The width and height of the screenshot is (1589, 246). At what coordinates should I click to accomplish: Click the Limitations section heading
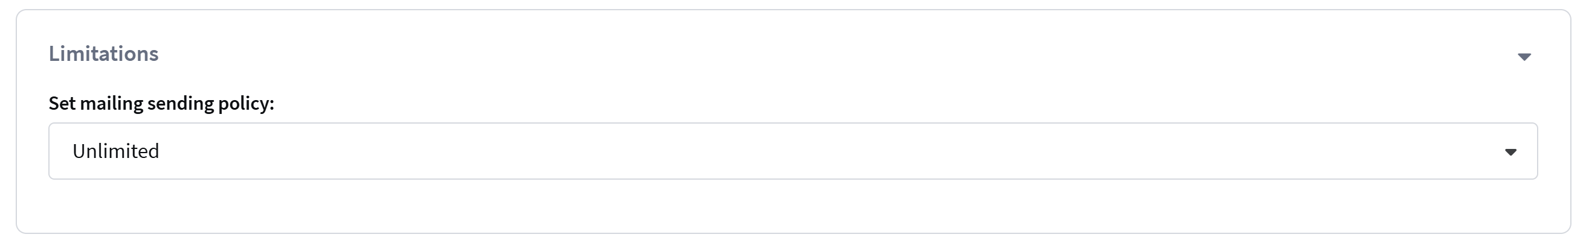coord(104,54)
